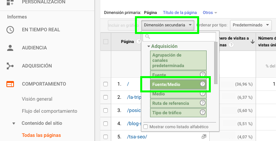The height and width of the screenshot is (141, 276).
Task: Open the /tsa-seo/ page link
Action: [x=137, y=137]
